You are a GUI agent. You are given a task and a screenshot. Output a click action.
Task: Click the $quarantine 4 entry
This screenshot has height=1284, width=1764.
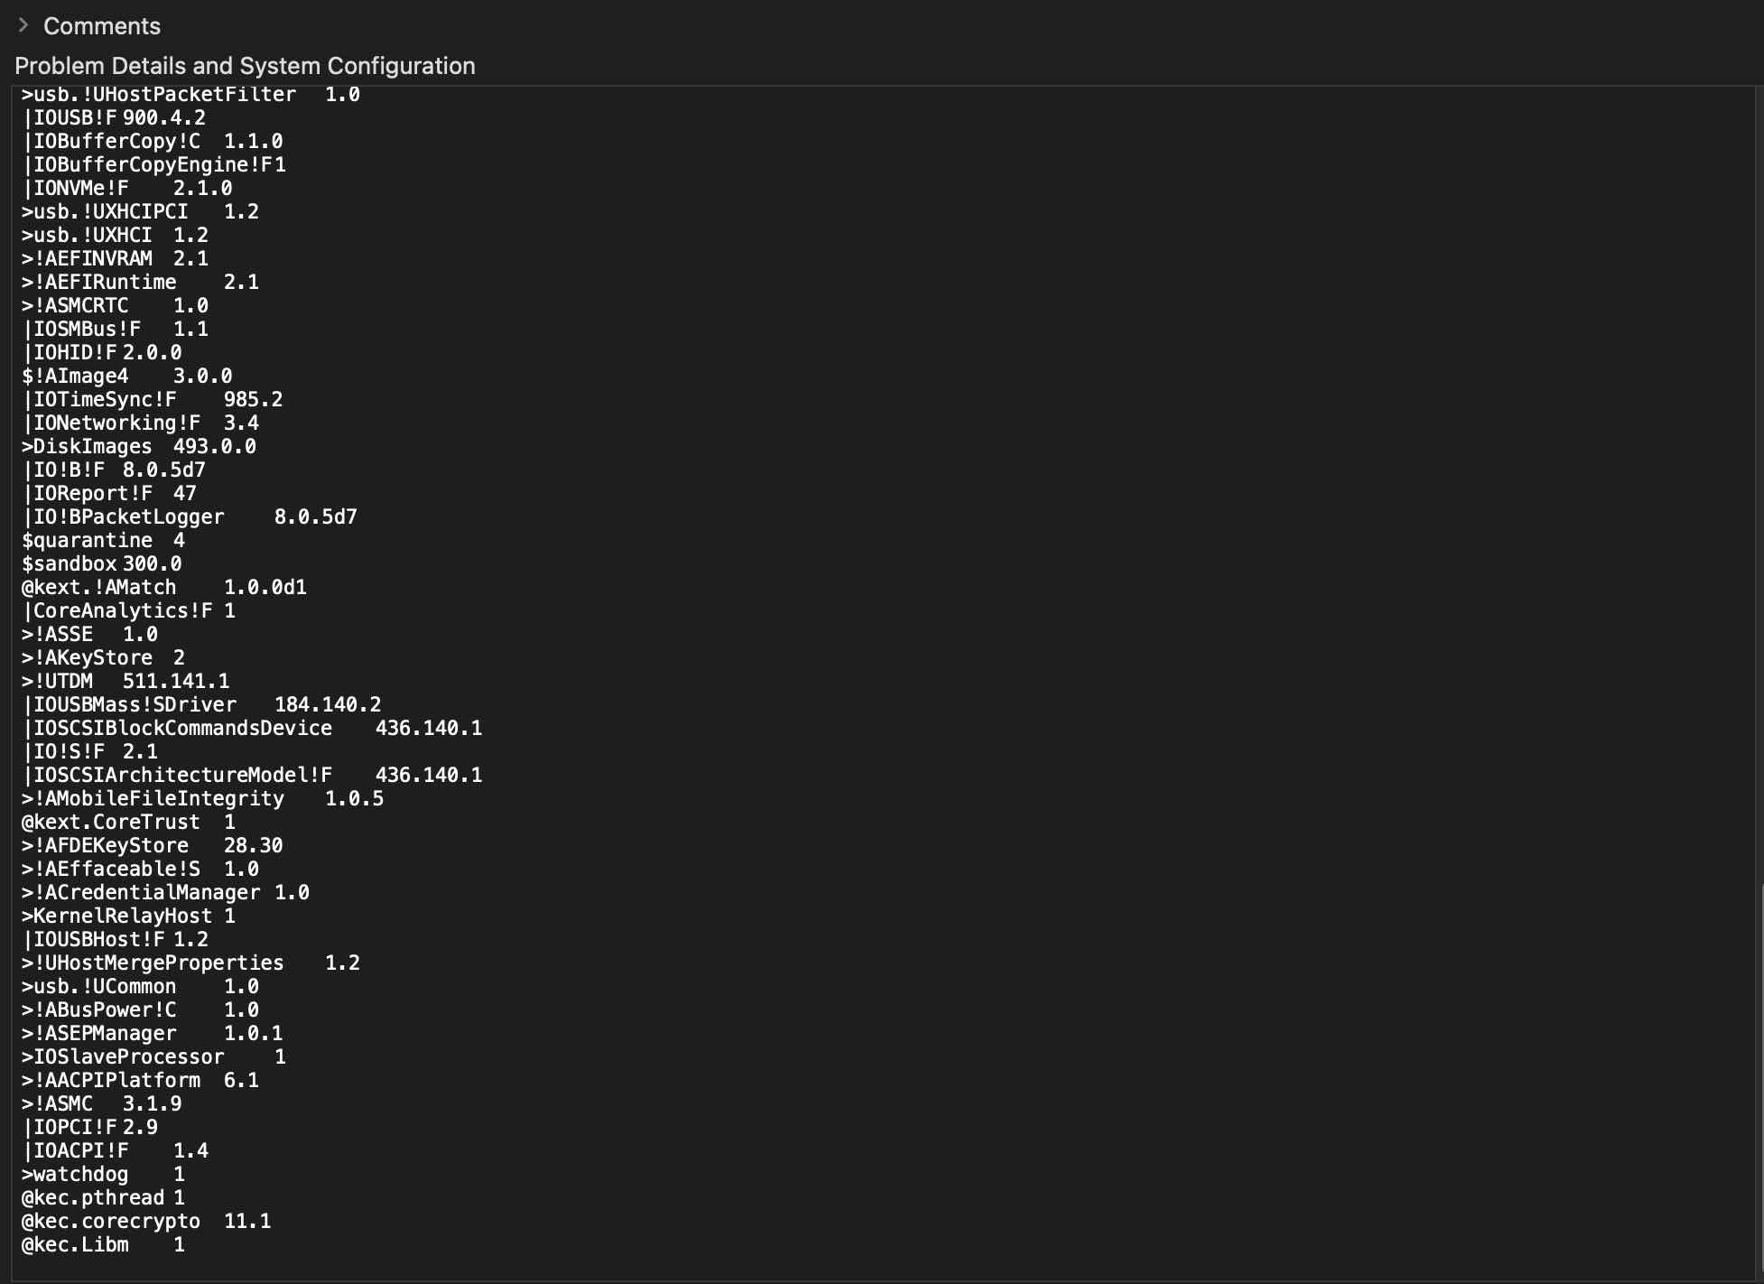point(103,541)
